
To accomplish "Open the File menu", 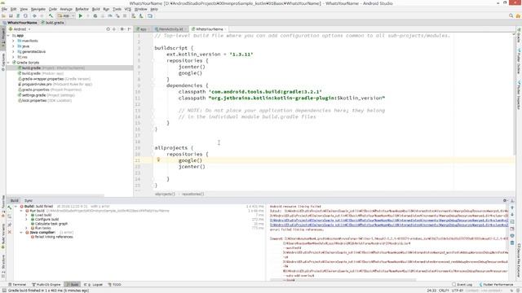I will 4,9.
